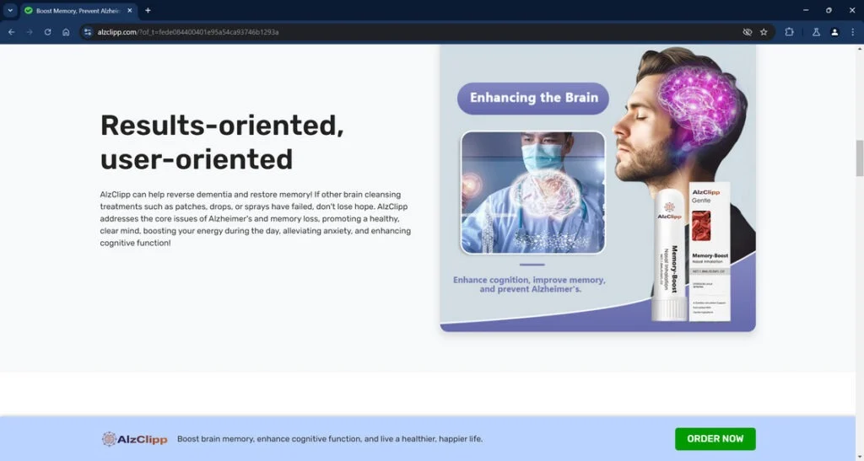Click the tracking protection eye icon
Viewport: 864px width, 461px height.
(748, 32)
